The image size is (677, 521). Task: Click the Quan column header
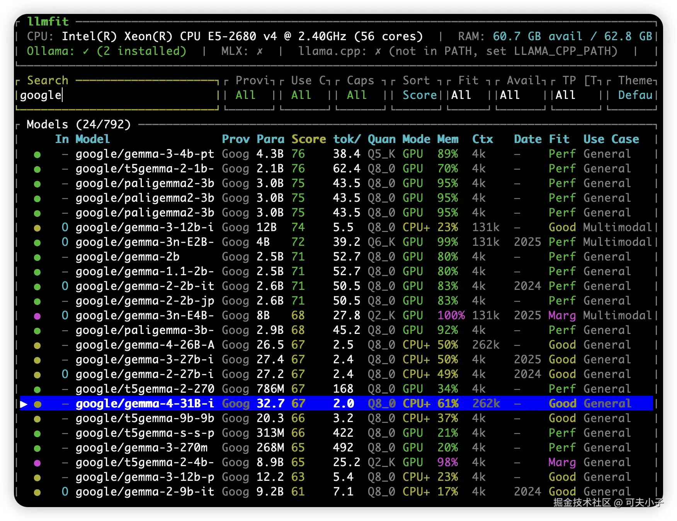(x=382, y=139)
